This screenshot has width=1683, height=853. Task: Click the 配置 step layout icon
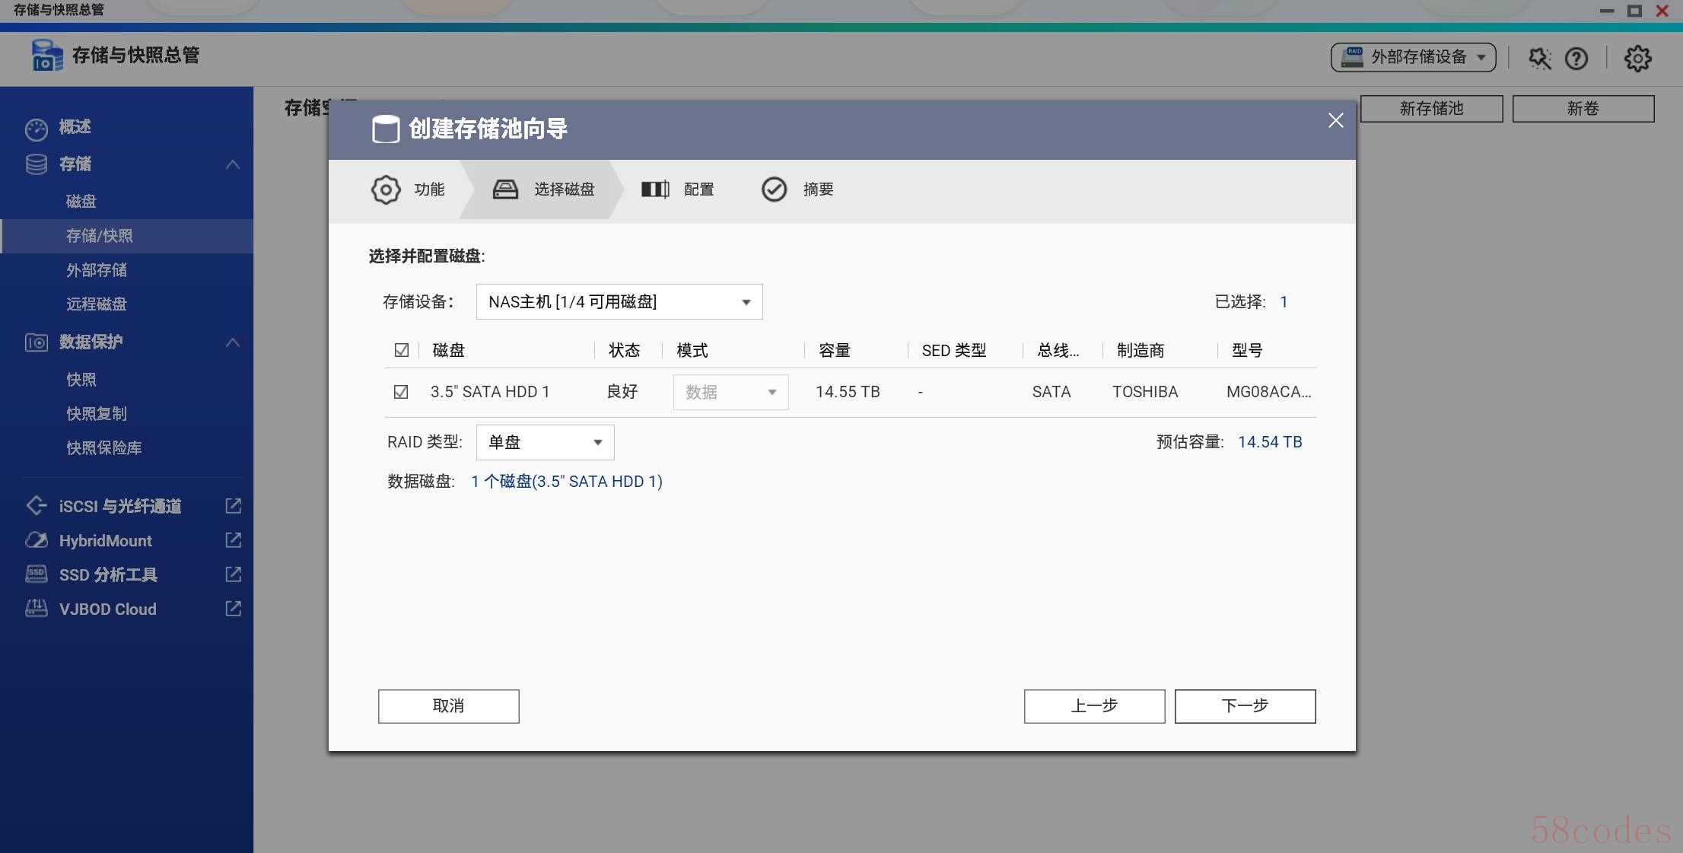654,189
